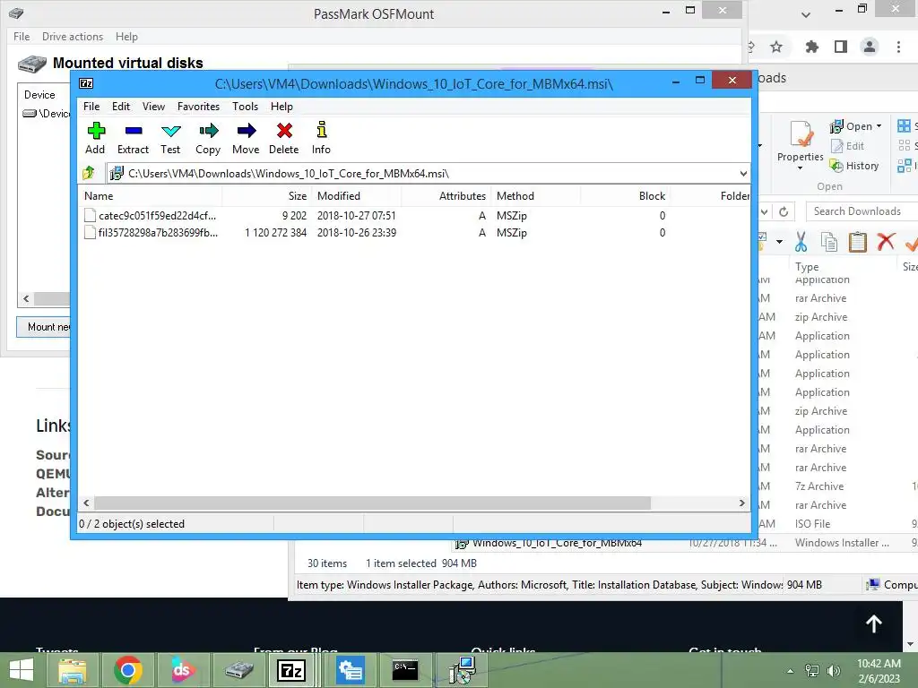Open the 7-Zip taskbar icon

[x=291, y=670]
